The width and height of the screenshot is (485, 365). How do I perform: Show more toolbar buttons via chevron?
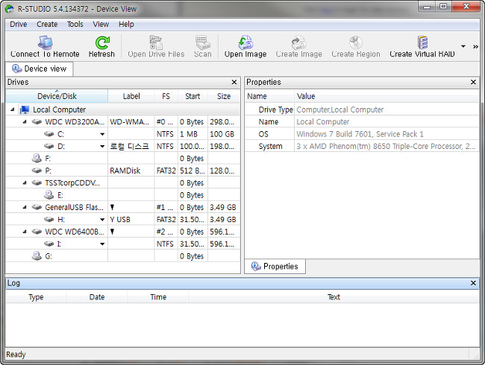(x=475, y=47)
